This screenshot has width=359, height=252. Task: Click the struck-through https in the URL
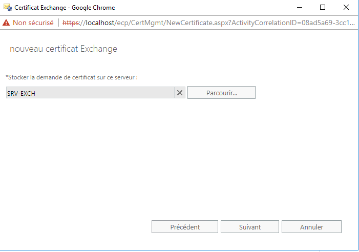point(71,23)
